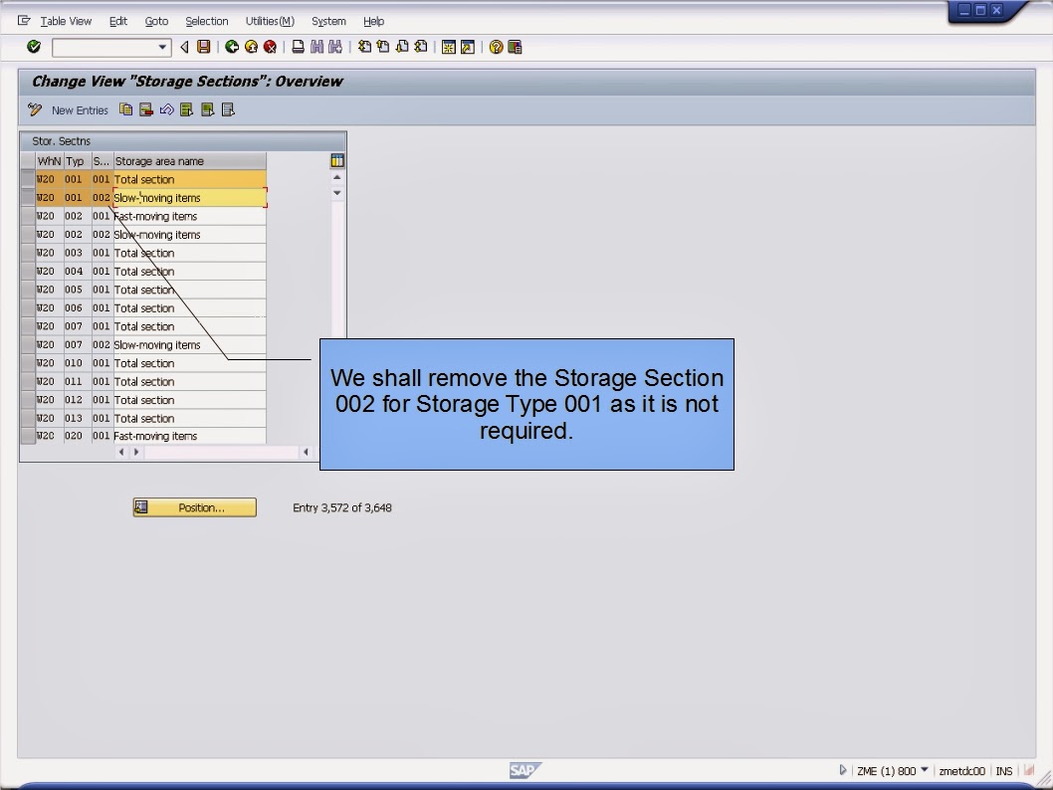
Task: Open the command field dropdown
Action: point(162,47)
